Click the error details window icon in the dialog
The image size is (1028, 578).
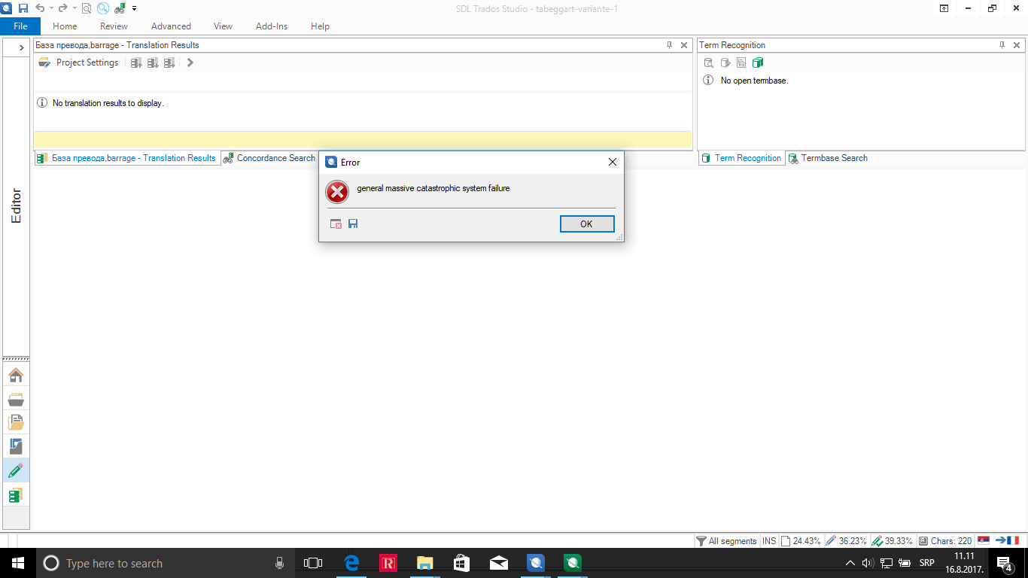[x=336, y=224]
